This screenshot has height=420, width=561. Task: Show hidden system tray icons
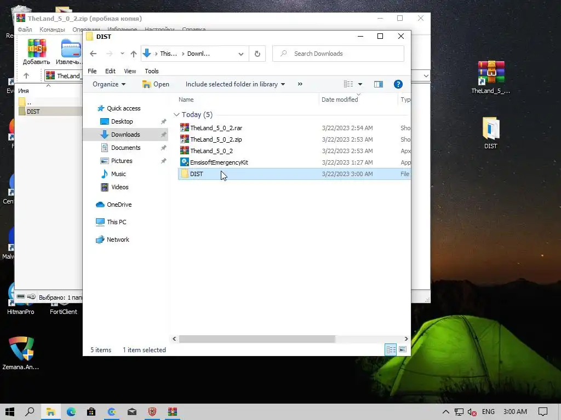446,412
